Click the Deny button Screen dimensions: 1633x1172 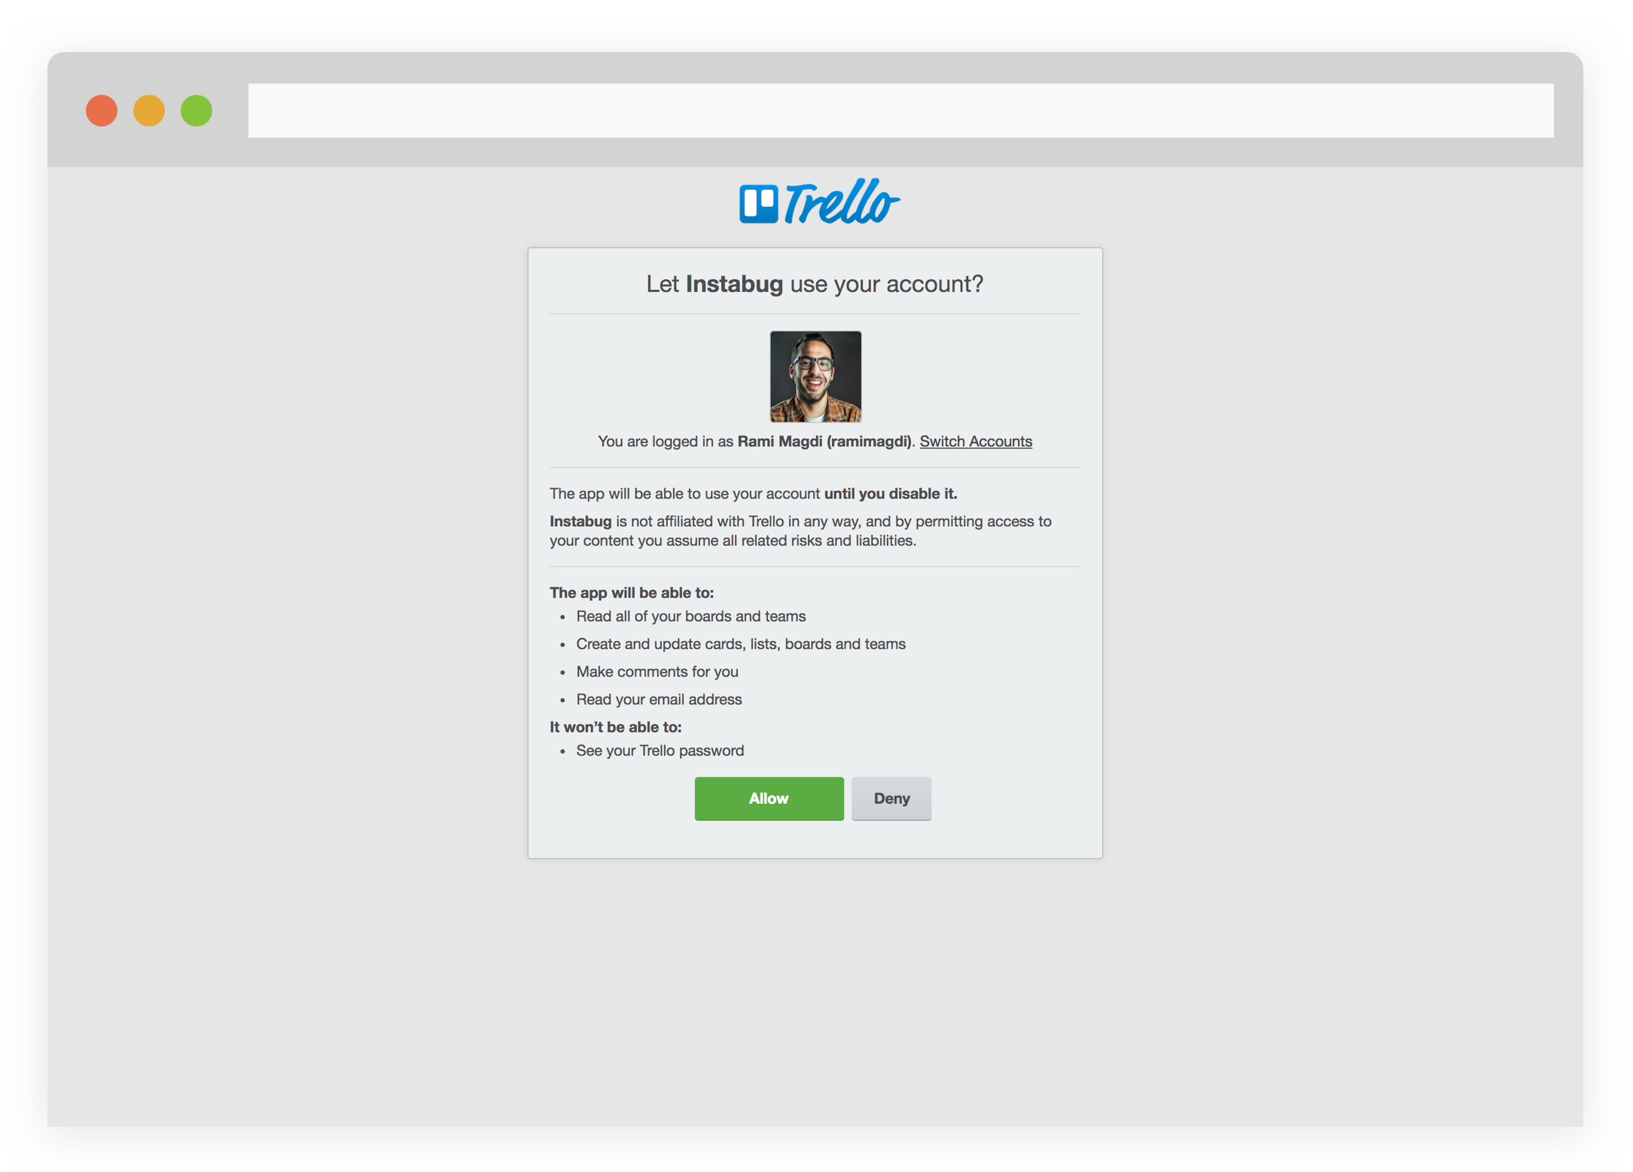point(891,799)
